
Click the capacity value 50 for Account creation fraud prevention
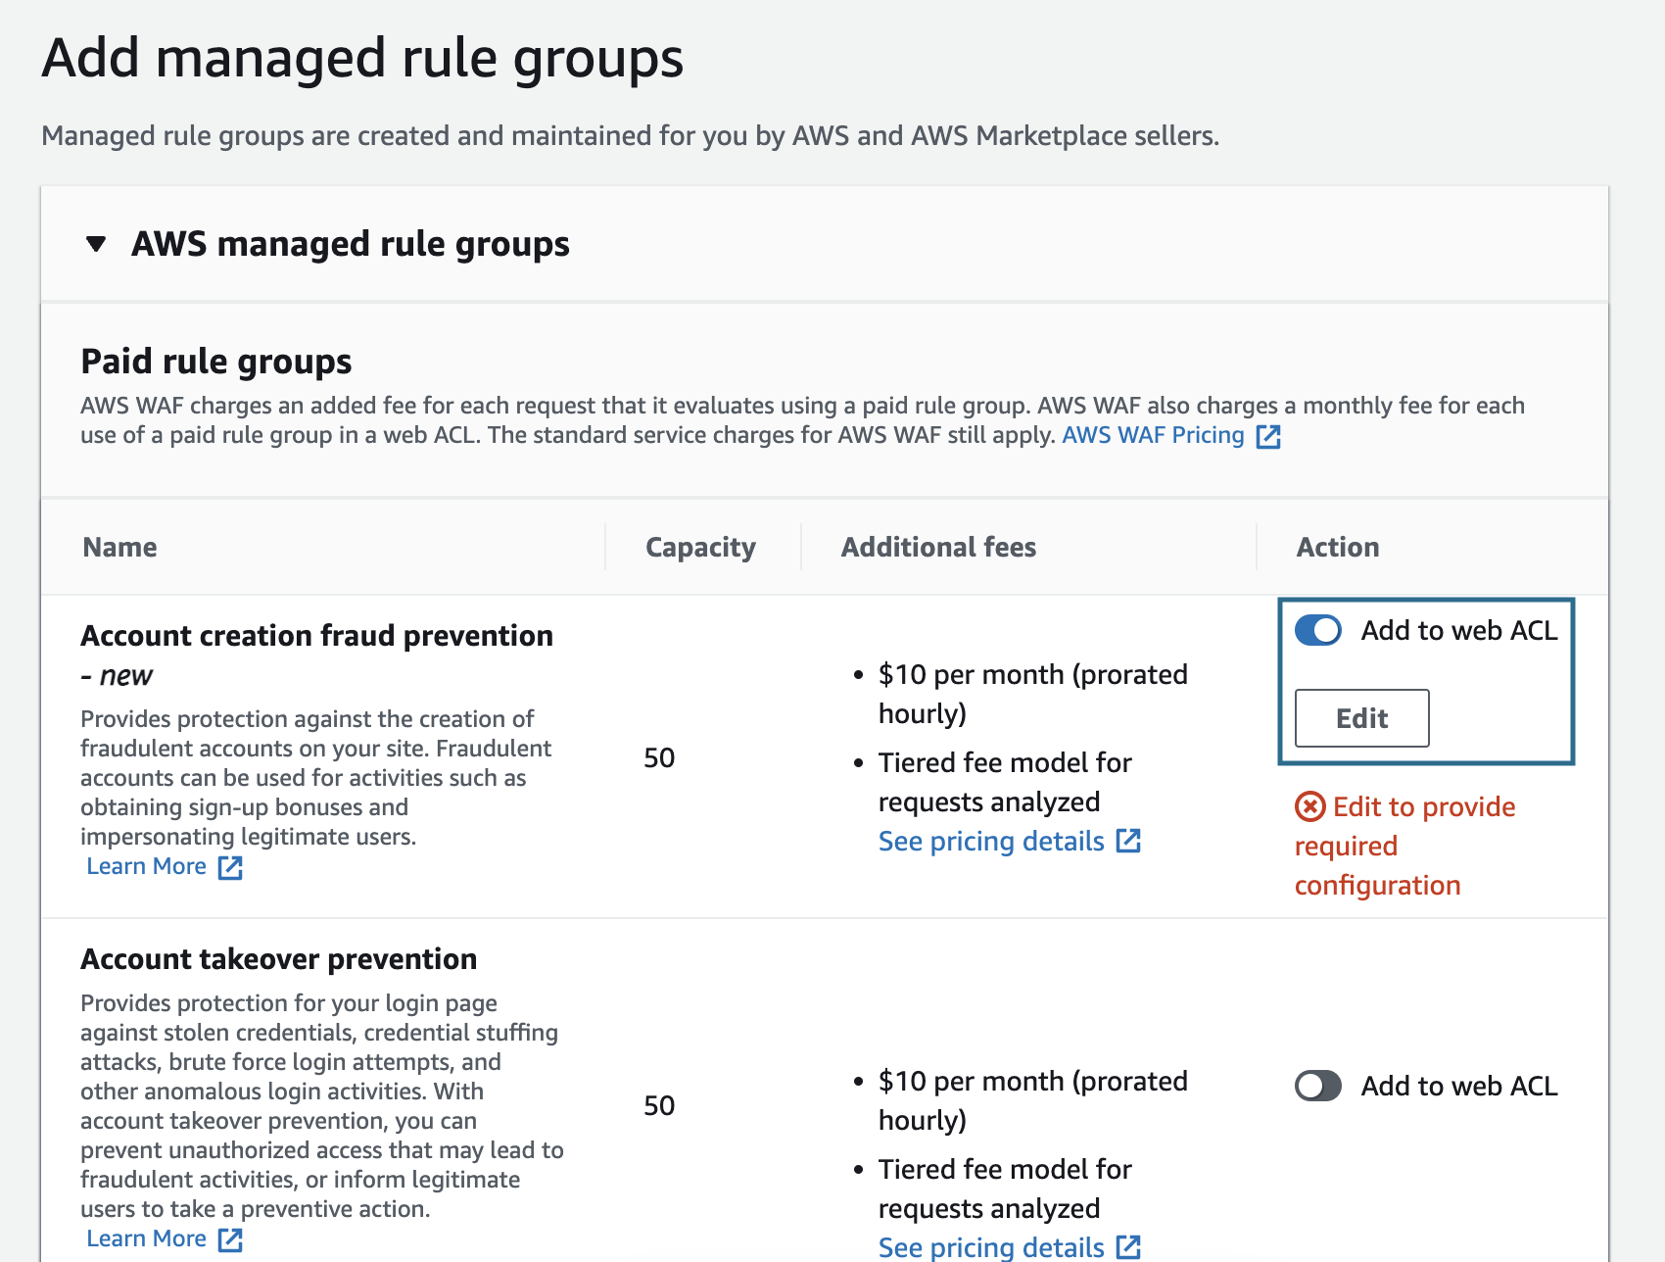(659, 757)
